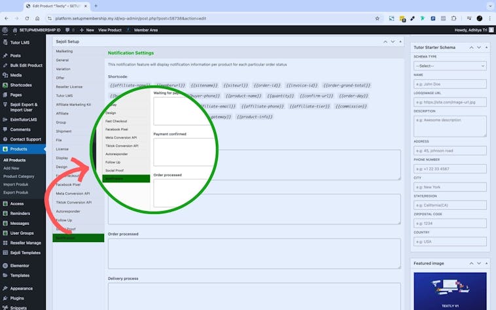Bookmark this page with star icon
The width and height of the screenshot is (496, 310).
coord(378,18)
